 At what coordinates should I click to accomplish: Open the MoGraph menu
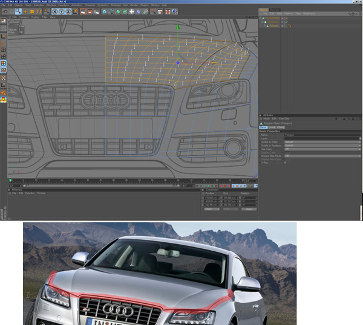tap(116, 5)
